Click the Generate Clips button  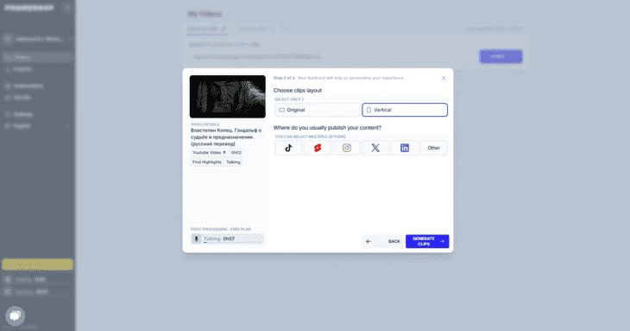[427, 241]
